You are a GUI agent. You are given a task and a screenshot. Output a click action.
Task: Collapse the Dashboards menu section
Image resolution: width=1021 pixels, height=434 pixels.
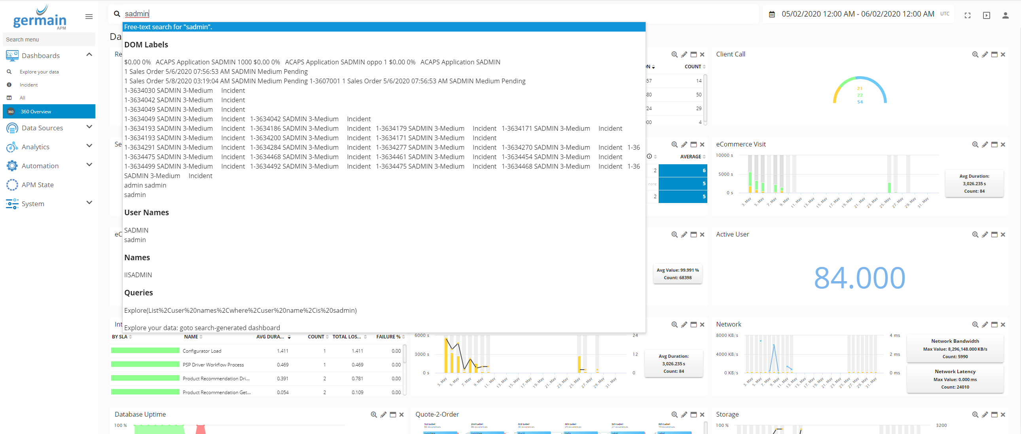point(89,54)
